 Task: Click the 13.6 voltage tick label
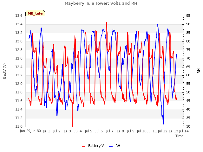point(19,16)
